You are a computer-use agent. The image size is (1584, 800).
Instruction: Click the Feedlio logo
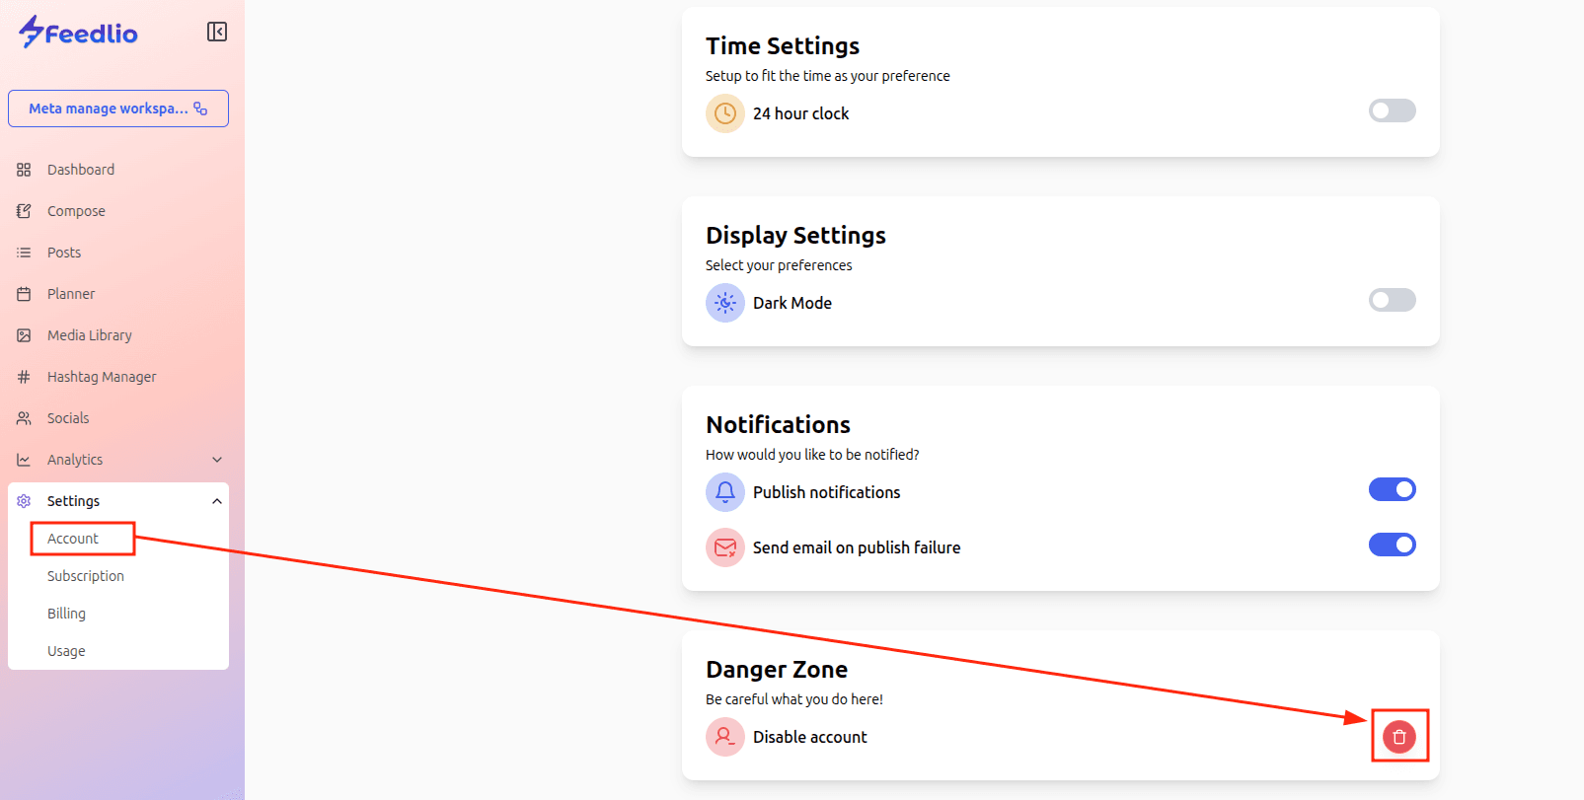click(79, 33)
